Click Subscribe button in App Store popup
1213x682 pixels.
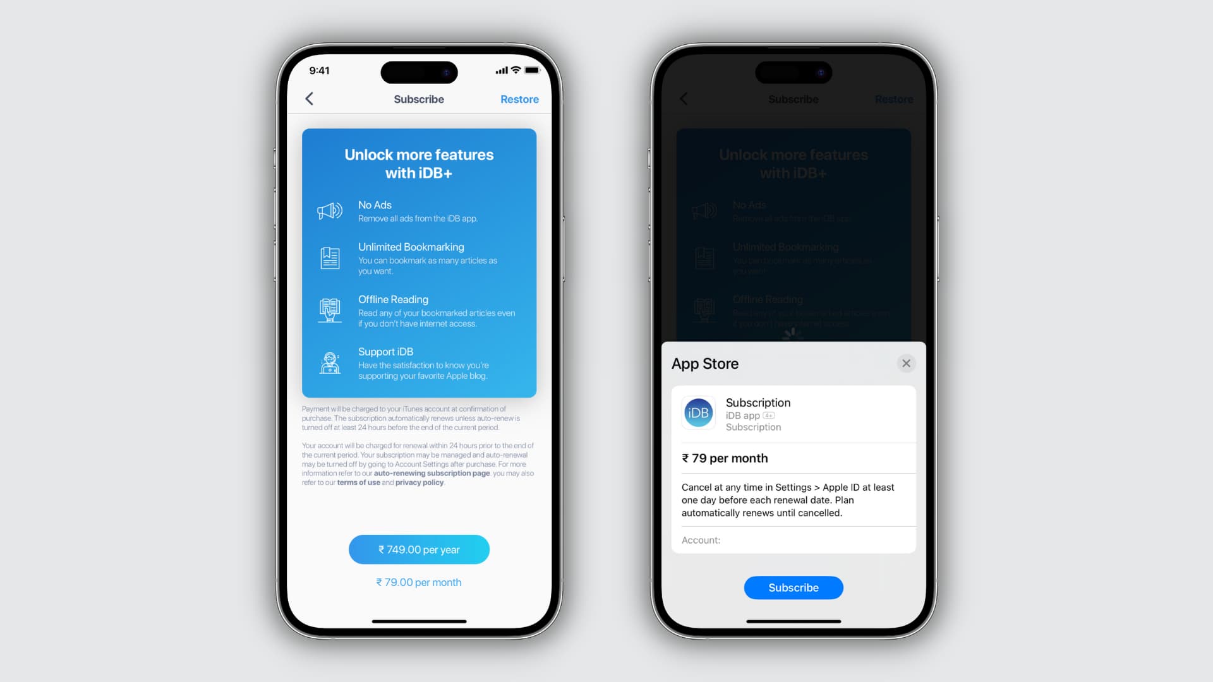tap(793, 587)
